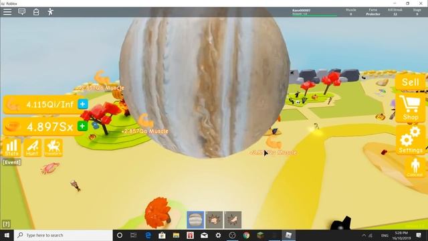Open Cortana circle icon on taskbar
This screenshot has height=241, width=428.
pos(120,235)
